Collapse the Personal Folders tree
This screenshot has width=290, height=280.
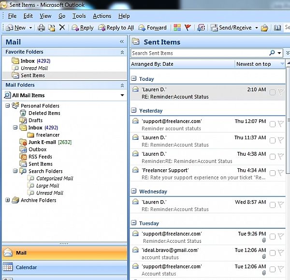point(7,106)
